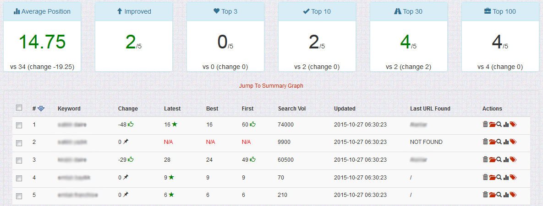
Task: Open folder icon in keyword row 4
Action: coord(492,177)
